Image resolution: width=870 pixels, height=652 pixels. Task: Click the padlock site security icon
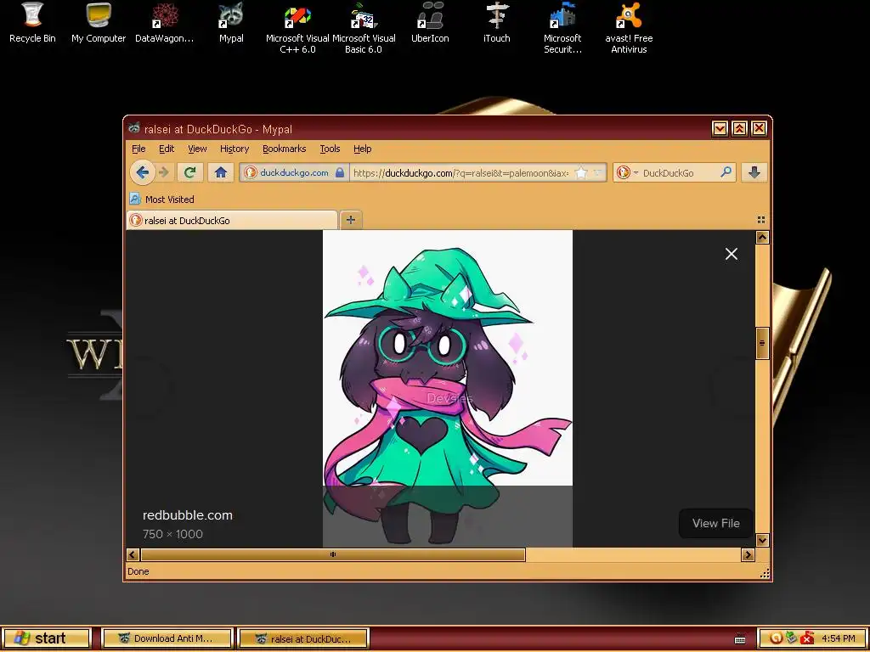click(x=340, y=172)
